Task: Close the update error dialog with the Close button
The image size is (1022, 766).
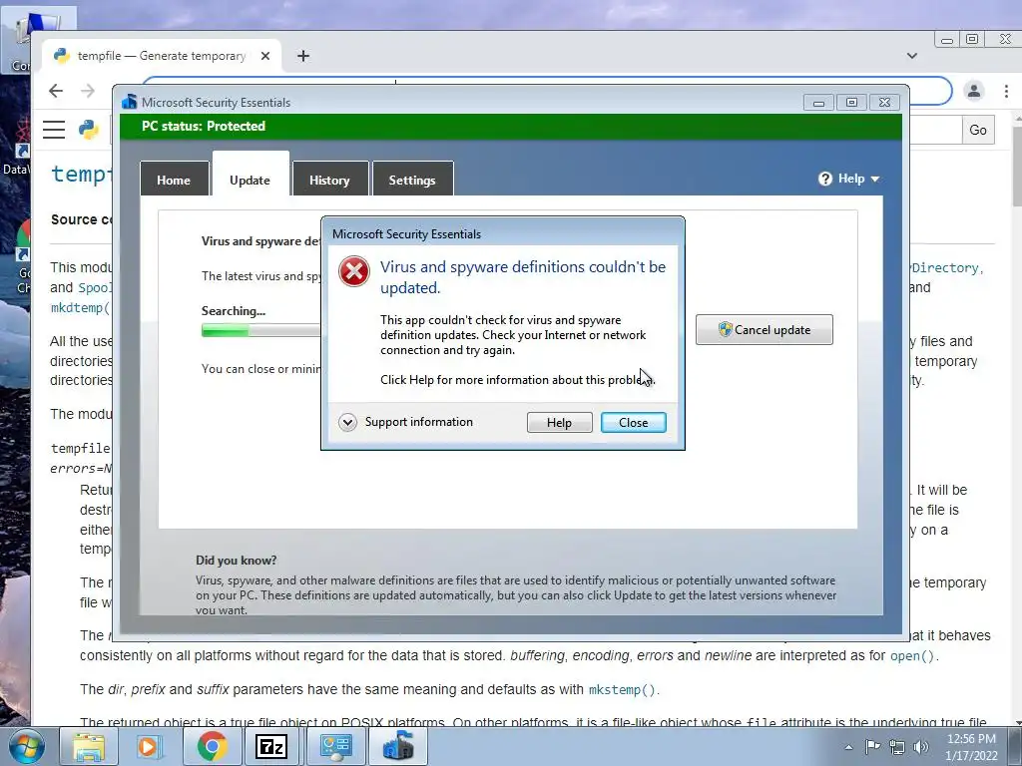Action: coord(633,422)
